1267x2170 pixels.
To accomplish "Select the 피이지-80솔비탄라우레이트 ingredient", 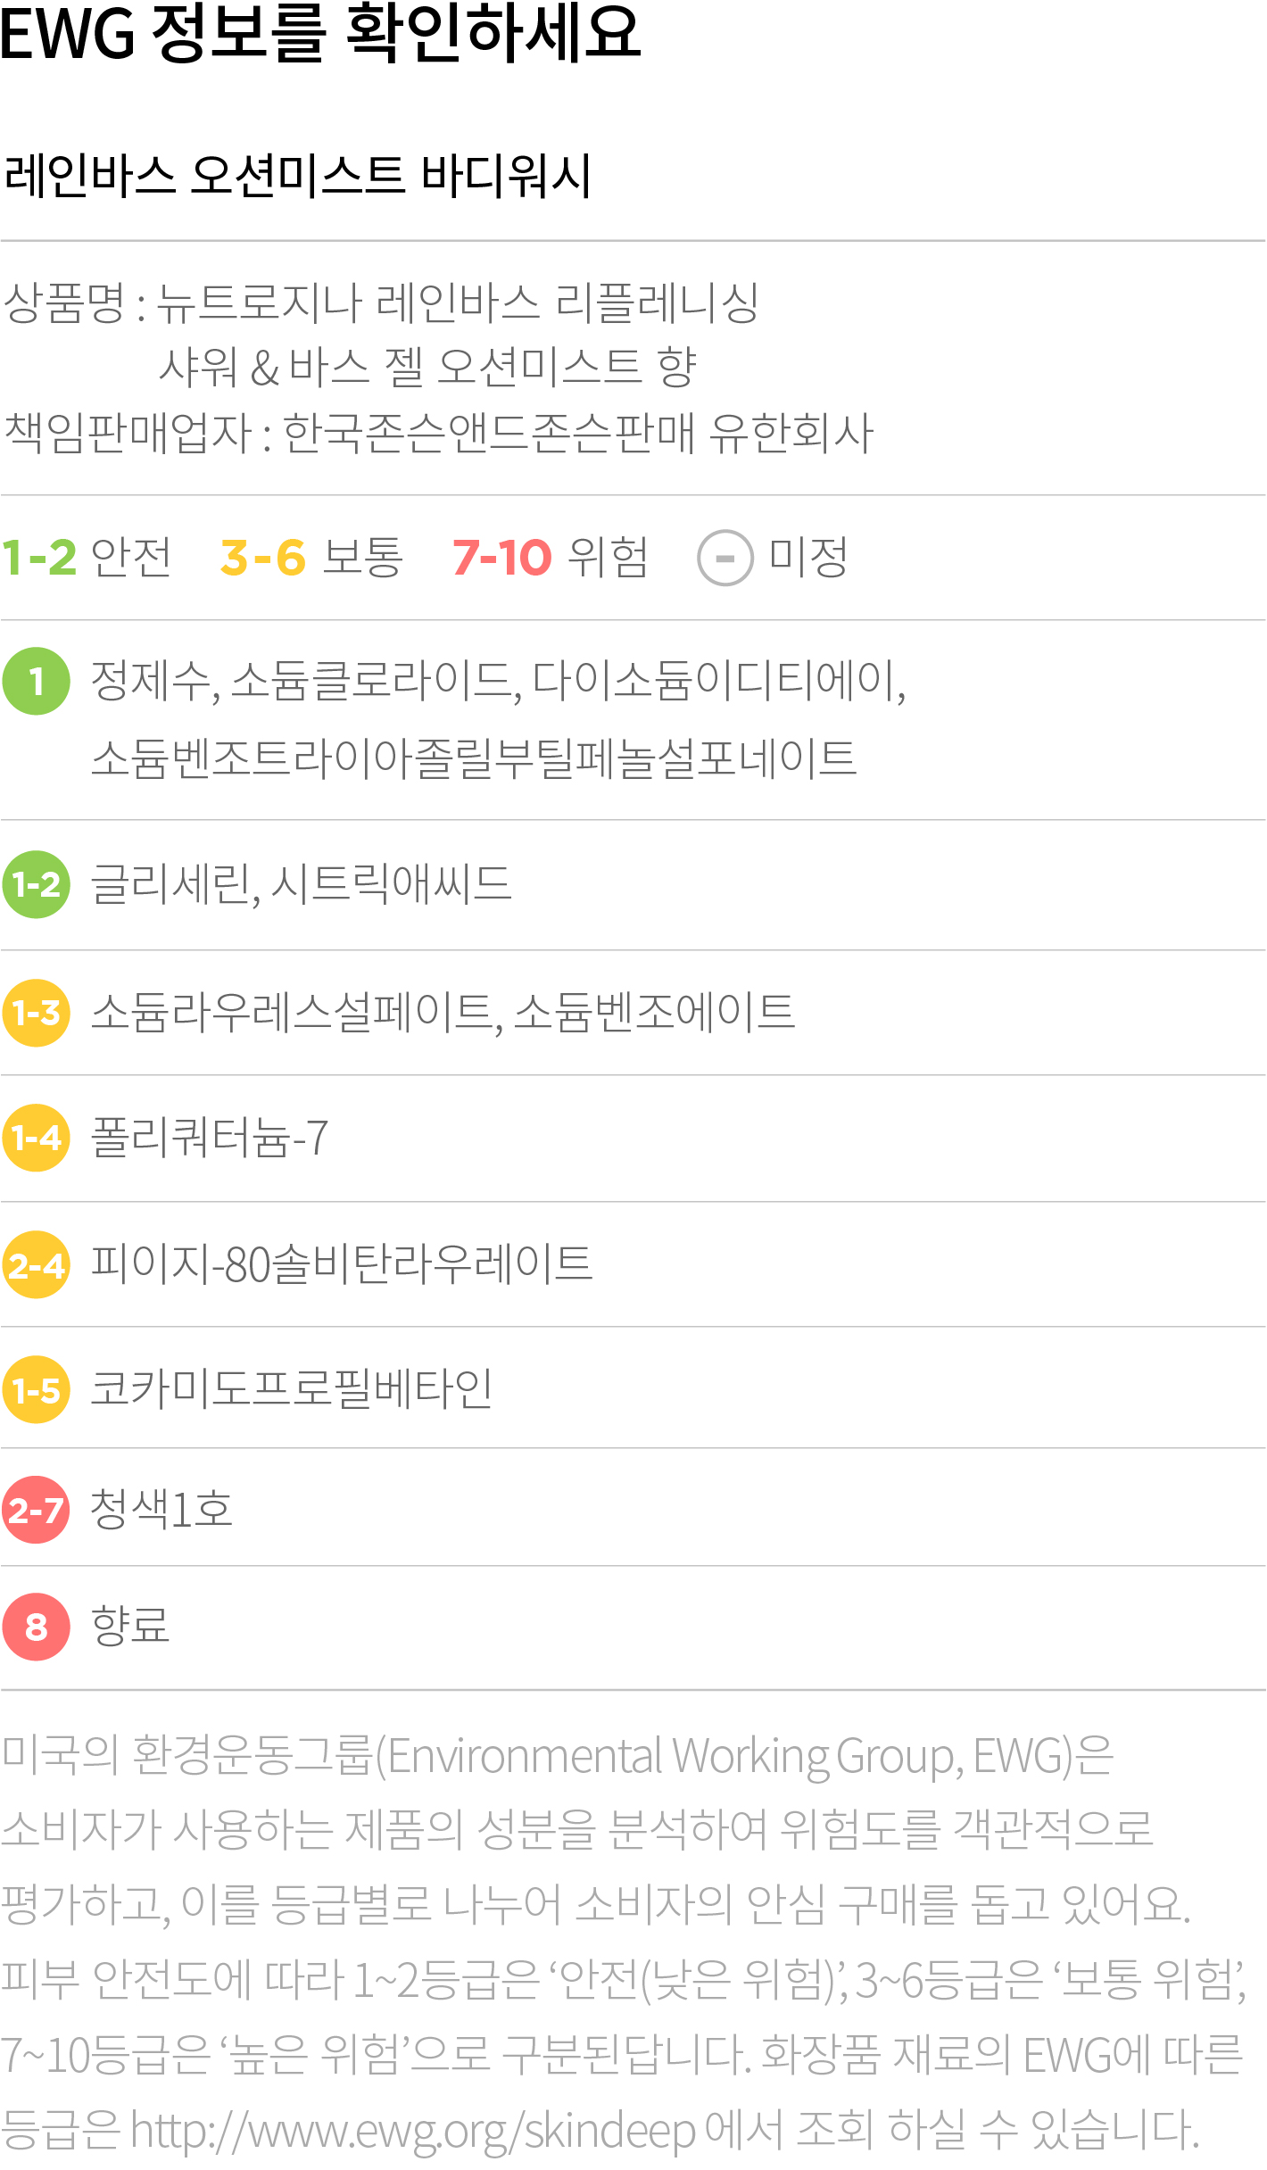I will (342, 1263).
